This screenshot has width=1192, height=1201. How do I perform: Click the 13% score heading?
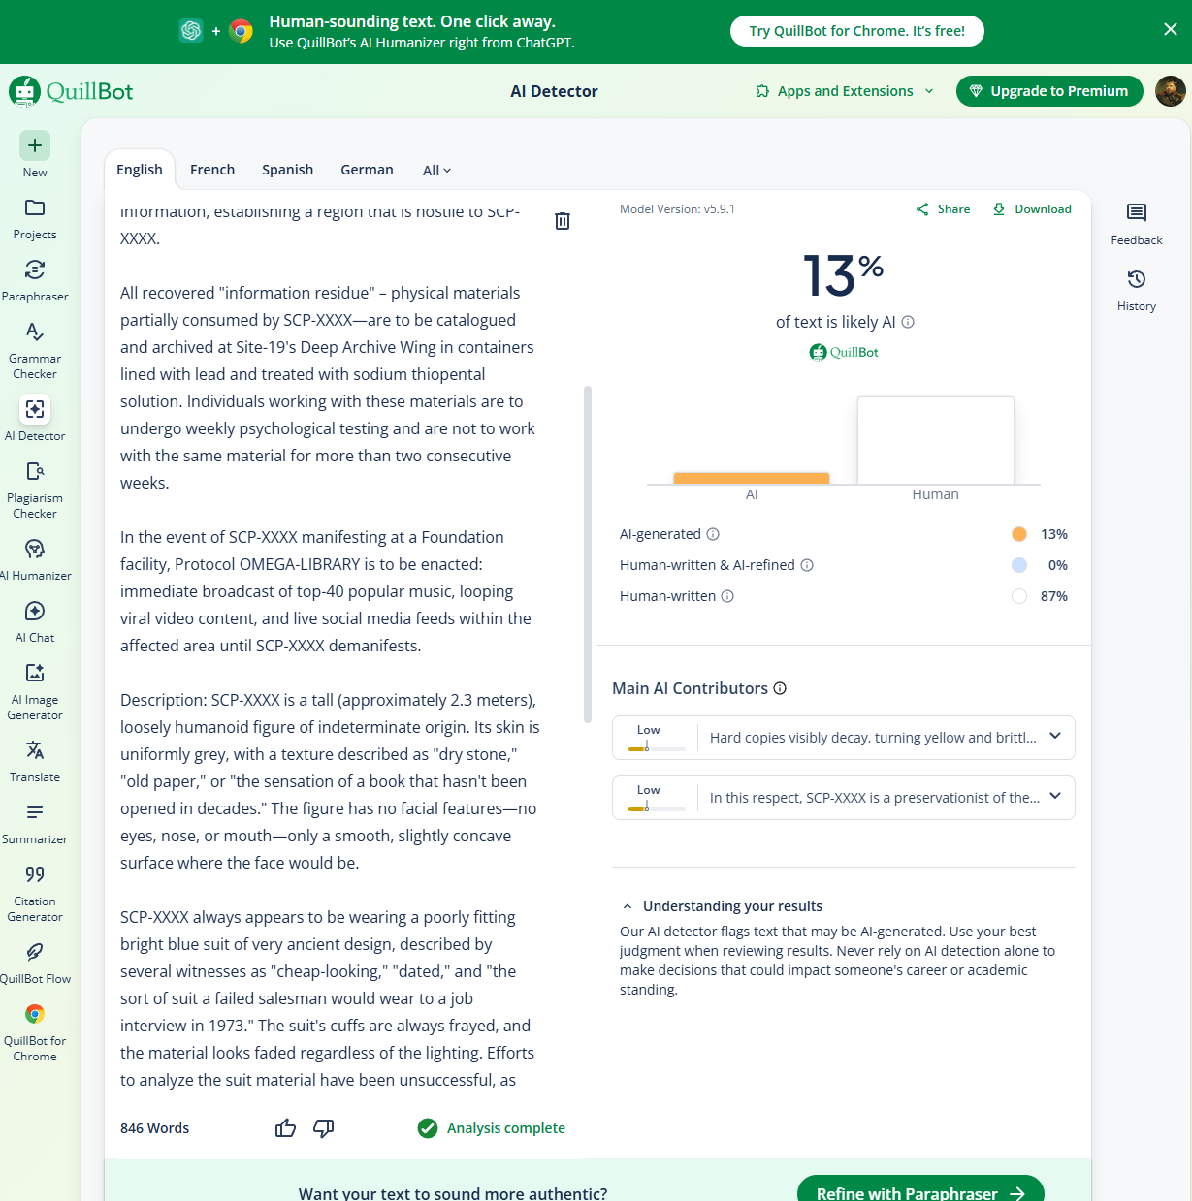[x=844, y=275]
